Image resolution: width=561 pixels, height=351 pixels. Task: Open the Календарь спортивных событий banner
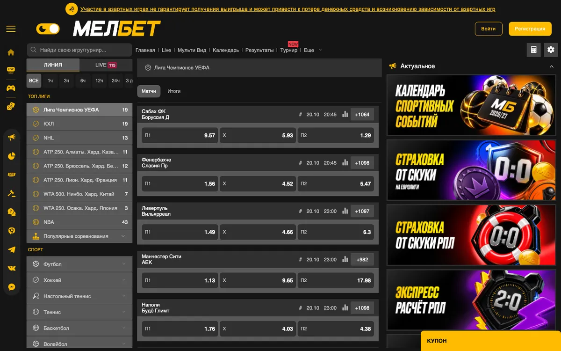click(471, 105)
